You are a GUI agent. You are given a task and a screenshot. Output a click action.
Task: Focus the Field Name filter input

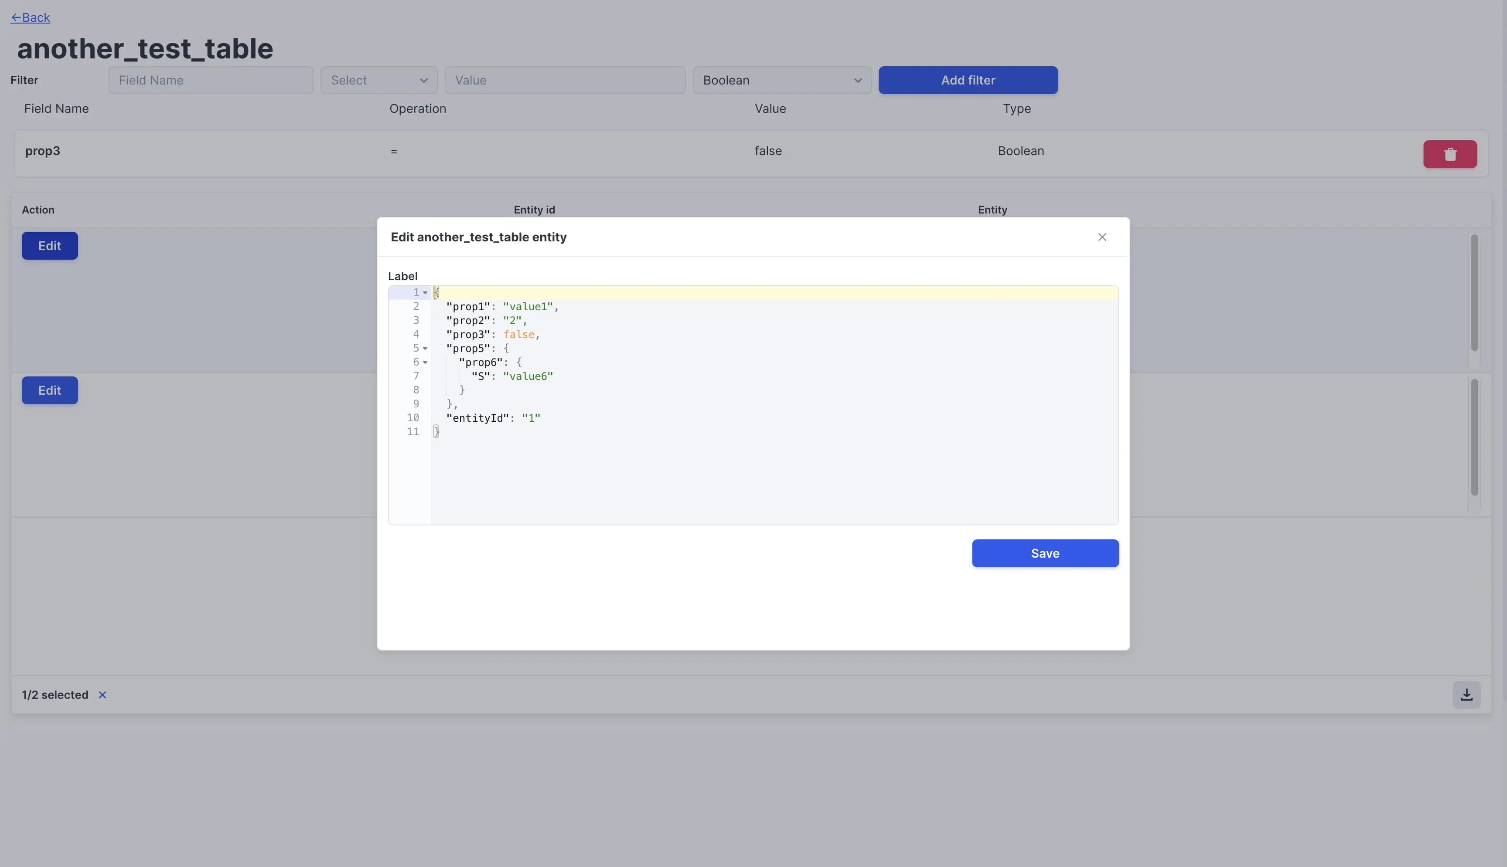click(x=210, y=81)
